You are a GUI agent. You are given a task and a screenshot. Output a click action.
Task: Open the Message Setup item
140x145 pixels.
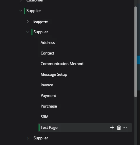click(x=54, y=74)
